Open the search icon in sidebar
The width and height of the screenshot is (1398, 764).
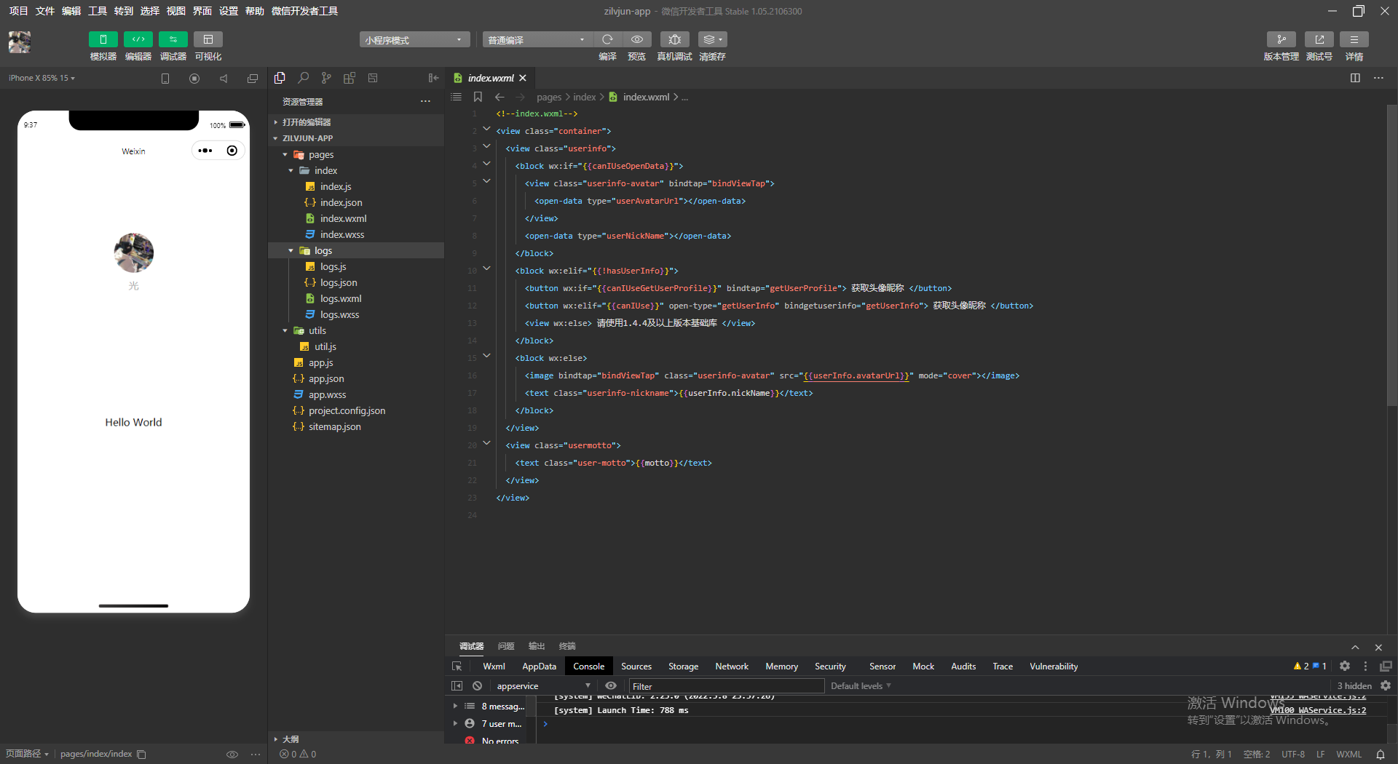click(x=303, y=78)
